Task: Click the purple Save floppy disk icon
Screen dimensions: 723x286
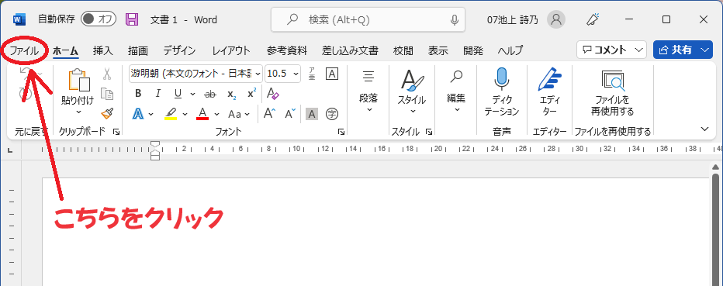Action: [x=132, y=19]
